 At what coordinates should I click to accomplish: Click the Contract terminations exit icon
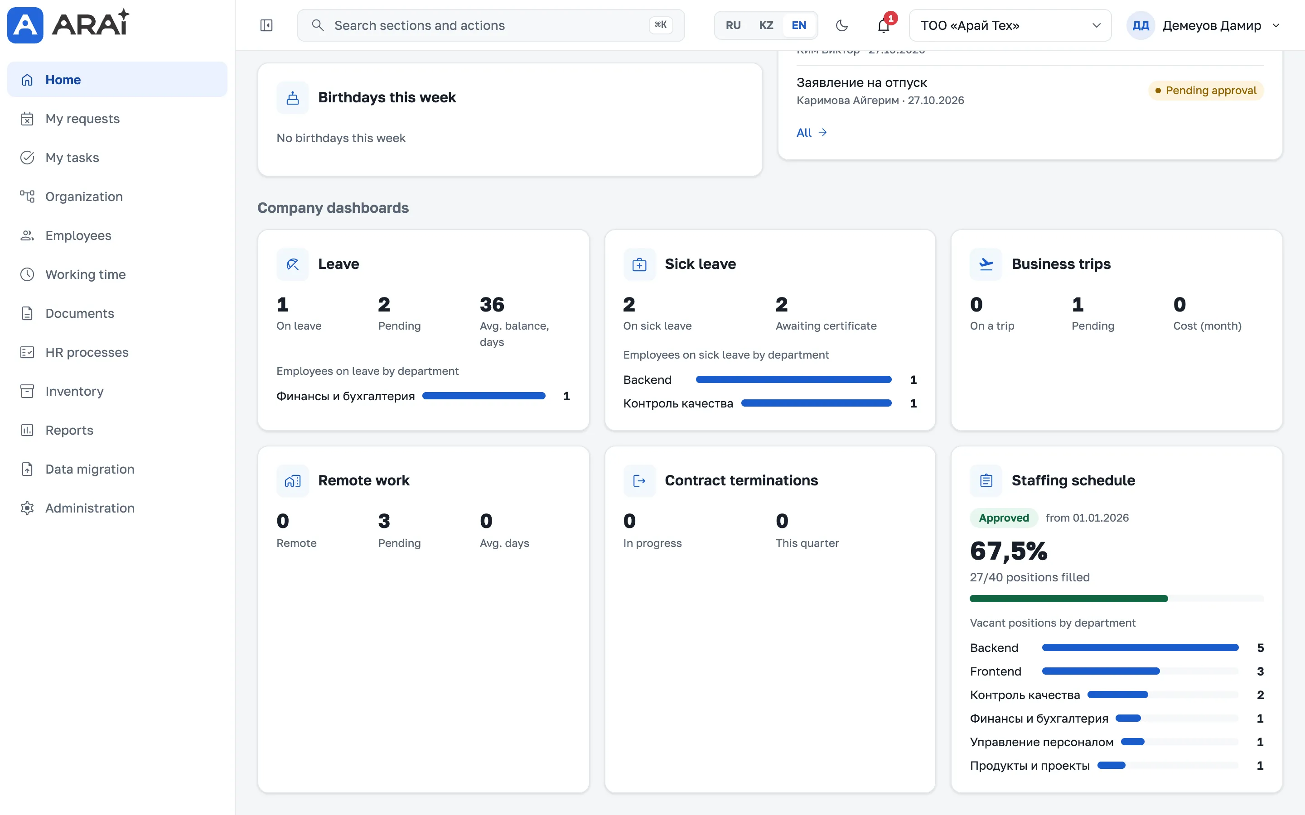(x=639, y=481)
